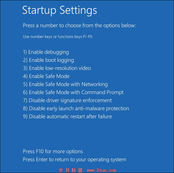174x173 pixels.
Task: Click 'F1-F9' in the hint text
Action: (88, 37)
